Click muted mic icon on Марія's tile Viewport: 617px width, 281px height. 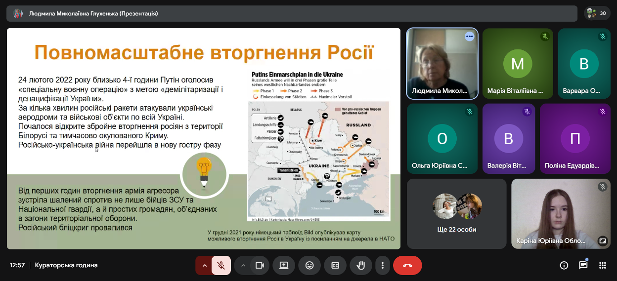pyautogui.click(x=545, y=37)
